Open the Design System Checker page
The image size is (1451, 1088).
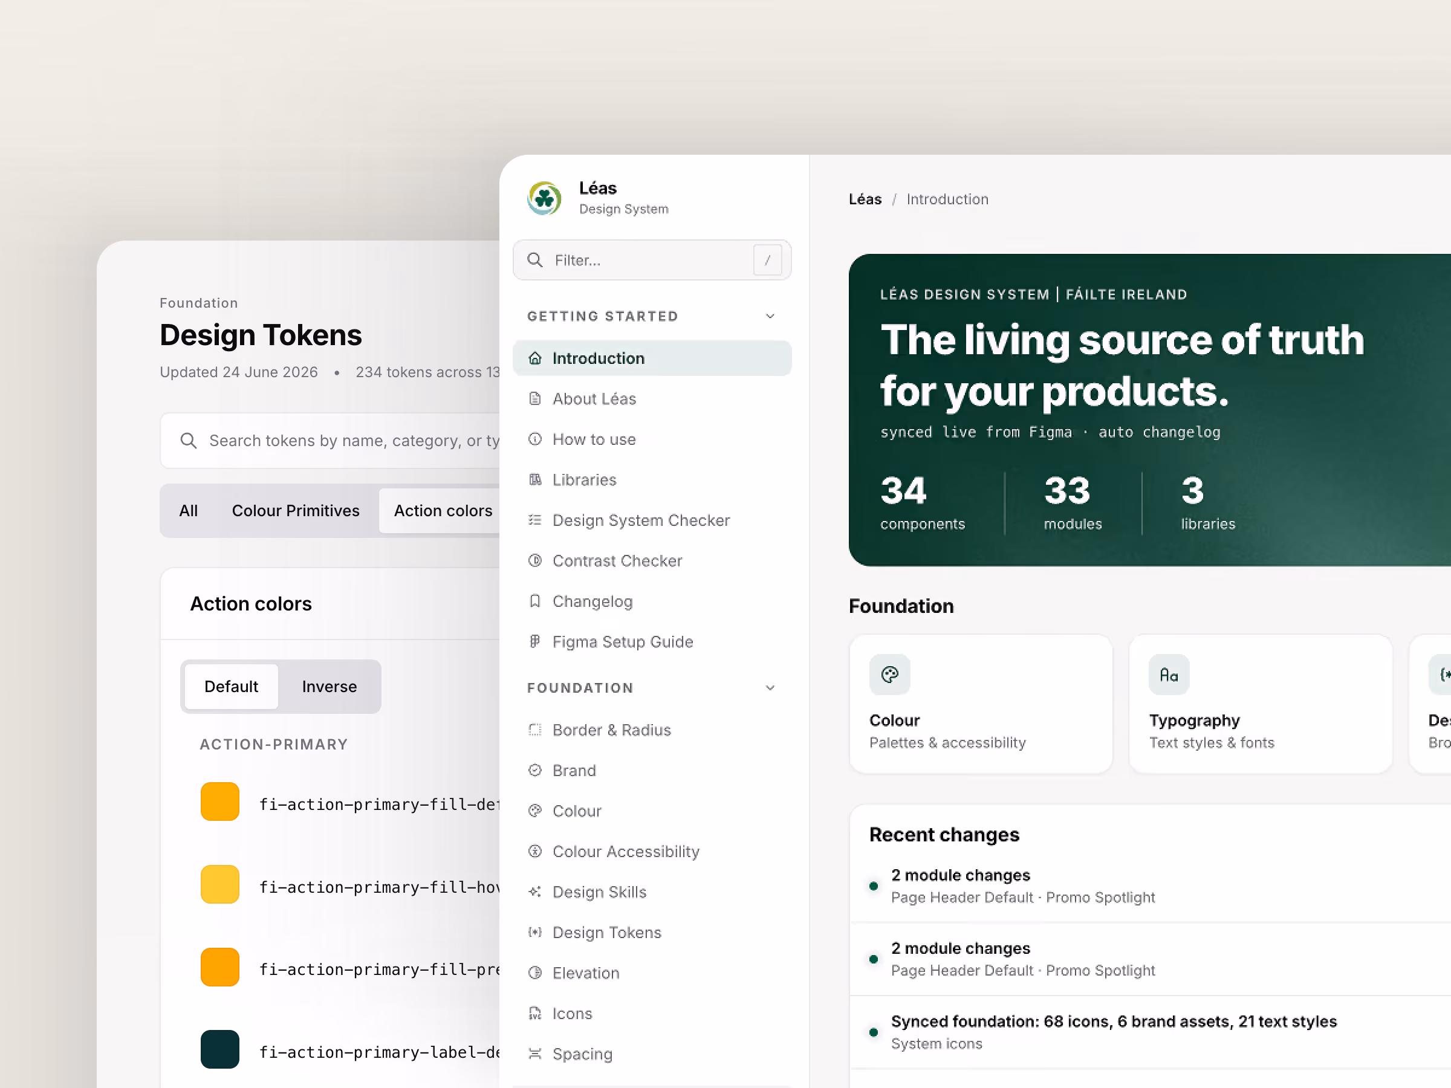click(652, 520)
